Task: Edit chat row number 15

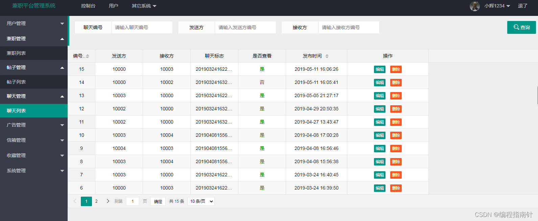Action: pos(380,69)
